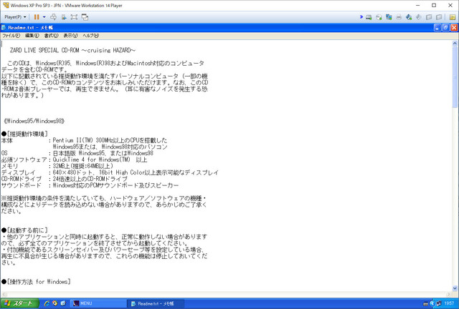
Task: Open the 編集(E) menu in Notepad
Action: [x=32, y=36]
